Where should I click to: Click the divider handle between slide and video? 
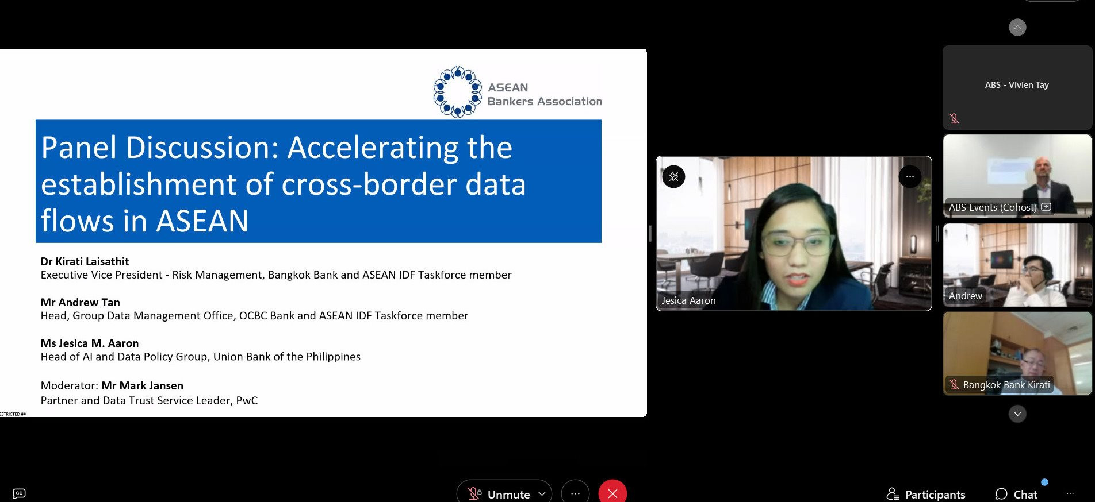pyautogui.click(x=650, y=233)
